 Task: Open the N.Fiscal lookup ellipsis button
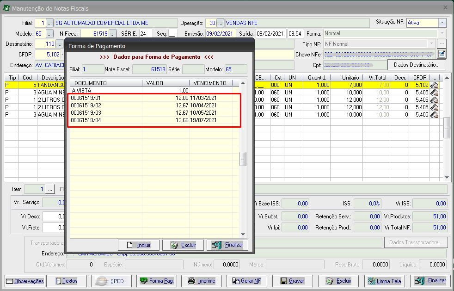click(x=113, y=34)
